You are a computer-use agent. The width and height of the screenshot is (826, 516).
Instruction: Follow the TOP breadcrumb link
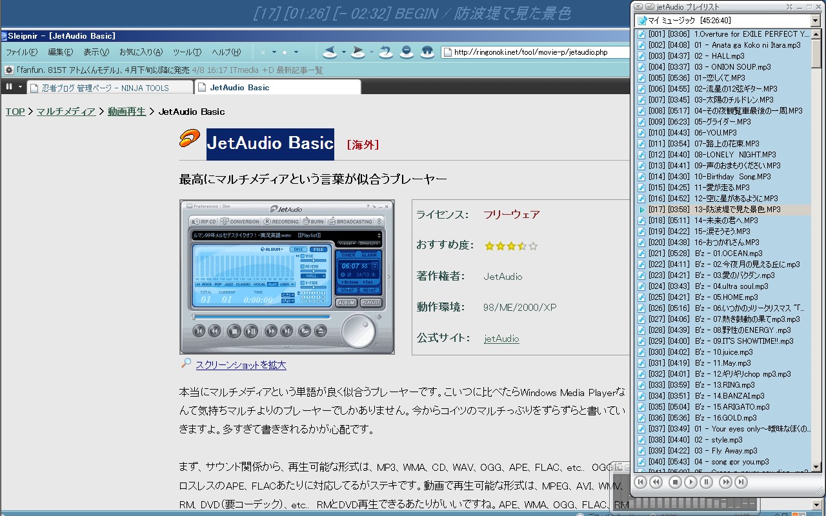pyautogui.click(x=15, y=112)
